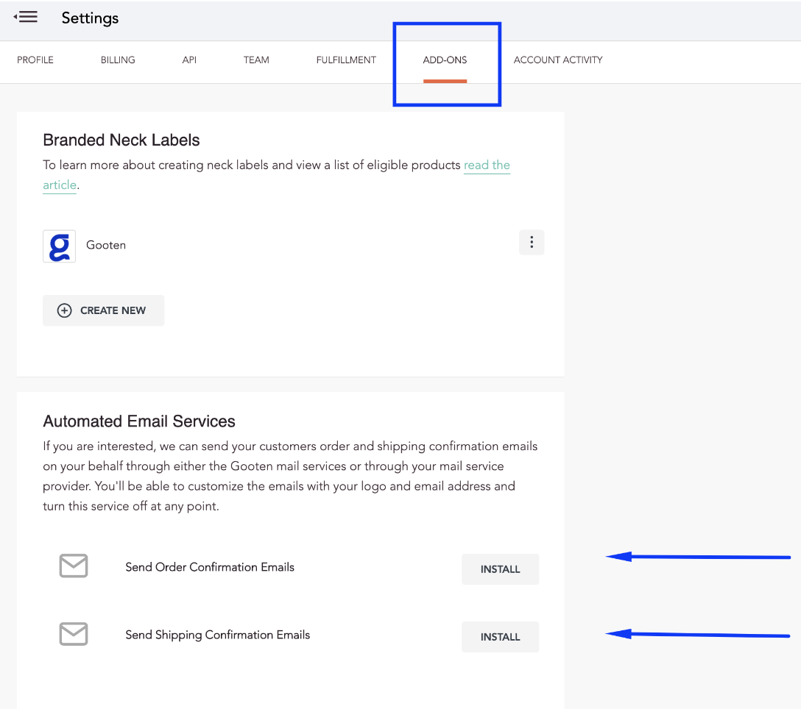The image size is (801, 709).
Task: Go to the API tab
Action: point(189,60)
